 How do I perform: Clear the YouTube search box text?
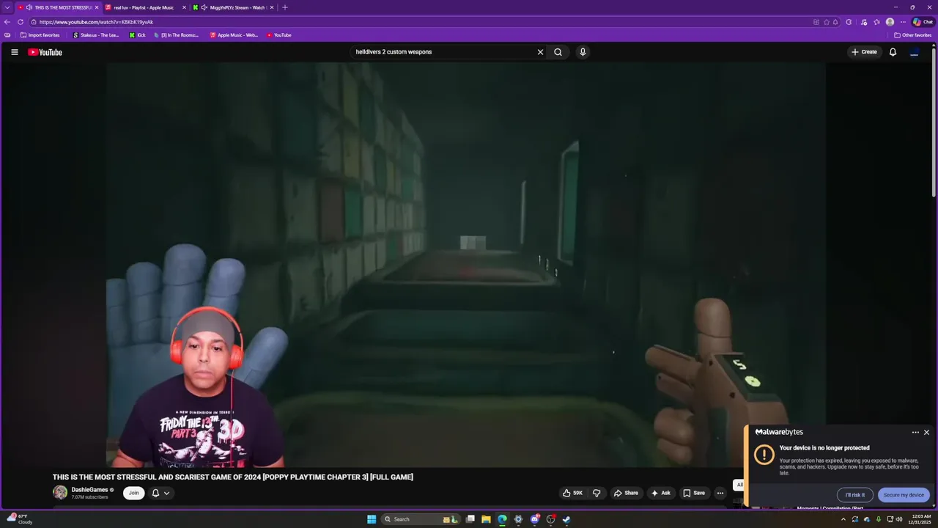click(x=540, y=52)
